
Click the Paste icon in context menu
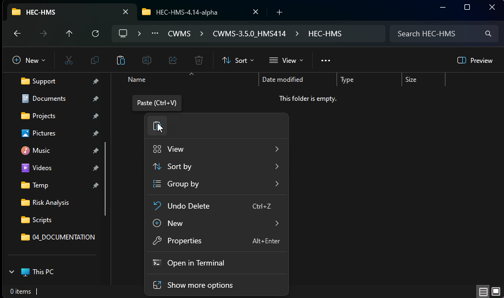(x=157, y=126)
